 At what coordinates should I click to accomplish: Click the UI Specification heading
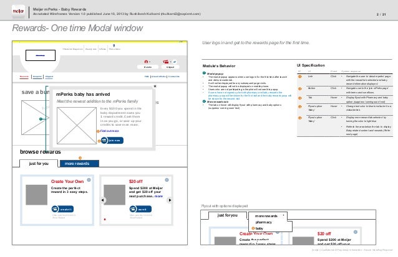pos(311,65)
